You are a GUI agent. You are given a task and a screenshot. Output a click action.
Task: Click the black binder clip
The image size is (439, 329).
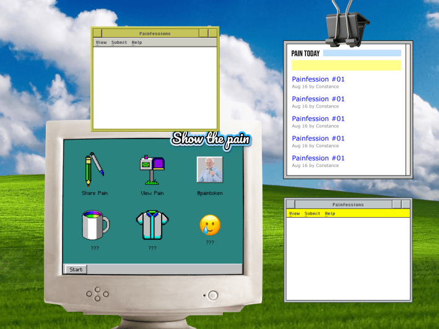346,23
